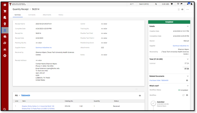Viewport: 197px width, 113px height.
Task: Open the action items flag icon
Action: [x=182, y=4]
